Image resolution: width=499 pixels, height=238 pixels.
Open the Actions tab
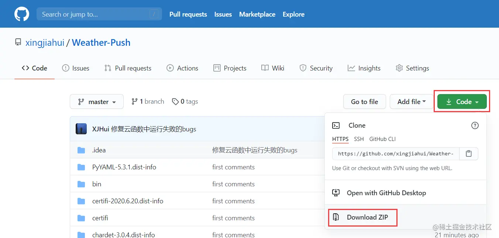[182, 68]
